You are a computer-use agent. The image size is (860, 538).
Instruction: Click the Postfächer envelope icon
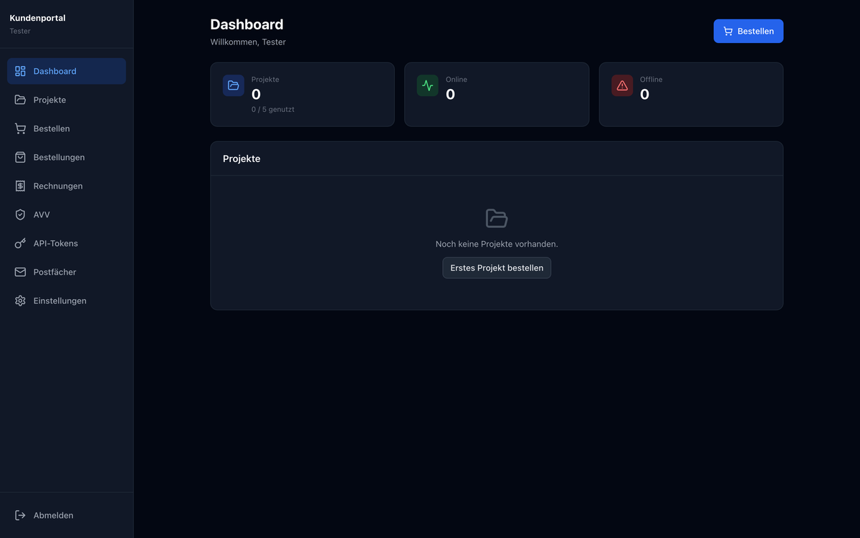(20, 272)
